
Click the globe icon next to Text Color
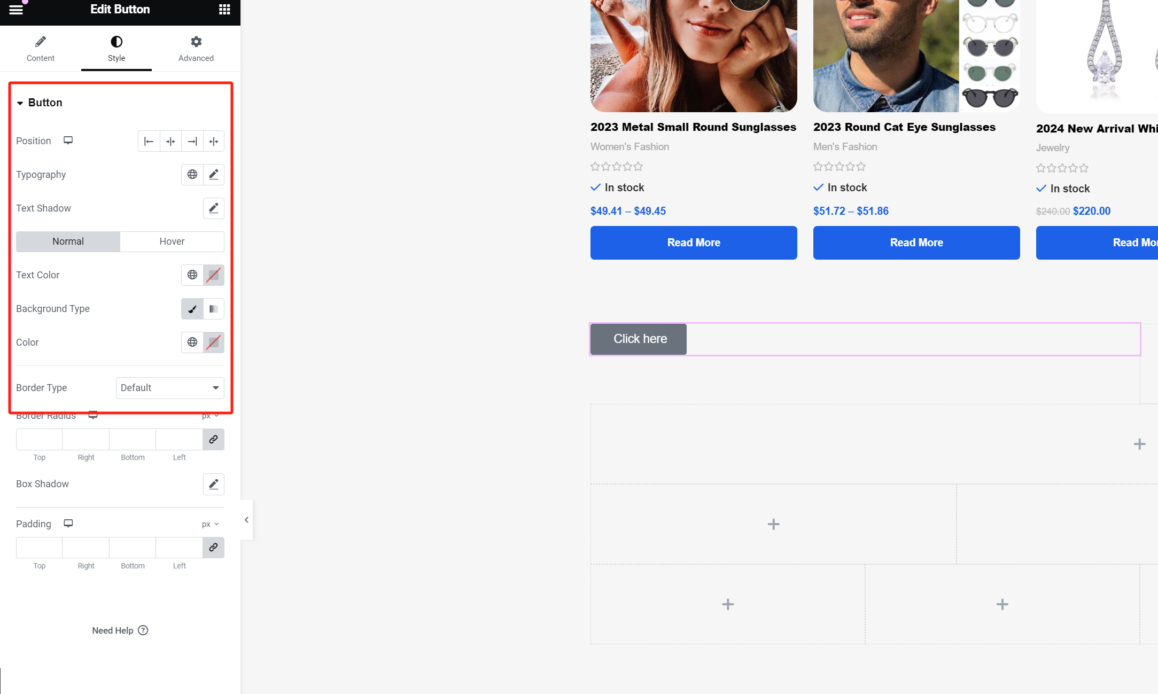192,274
